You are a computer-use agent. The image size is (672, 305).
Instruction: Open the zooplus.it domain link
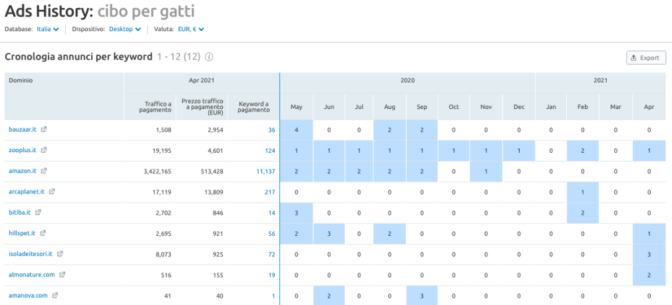pos(23,150)
